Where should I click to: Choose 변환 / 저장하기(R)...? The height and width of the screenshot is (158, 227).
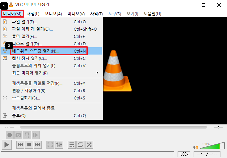51,90
